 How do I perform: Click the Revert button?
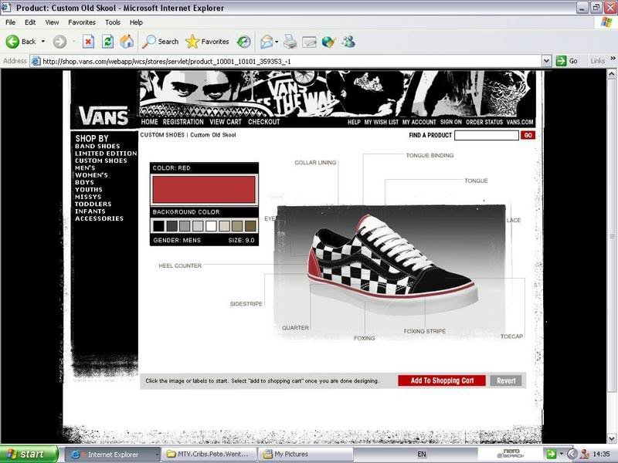click(x=506, y=380)
